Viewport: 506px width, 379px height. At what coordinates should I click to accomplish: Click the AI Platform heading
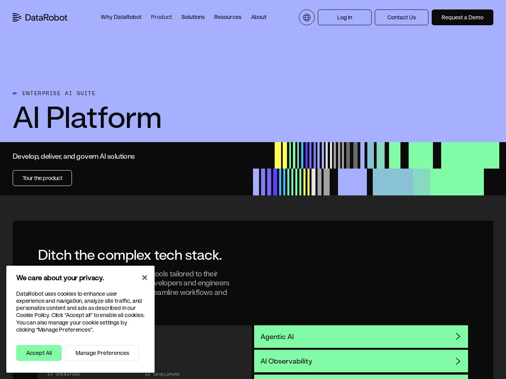tap(87, 118)
